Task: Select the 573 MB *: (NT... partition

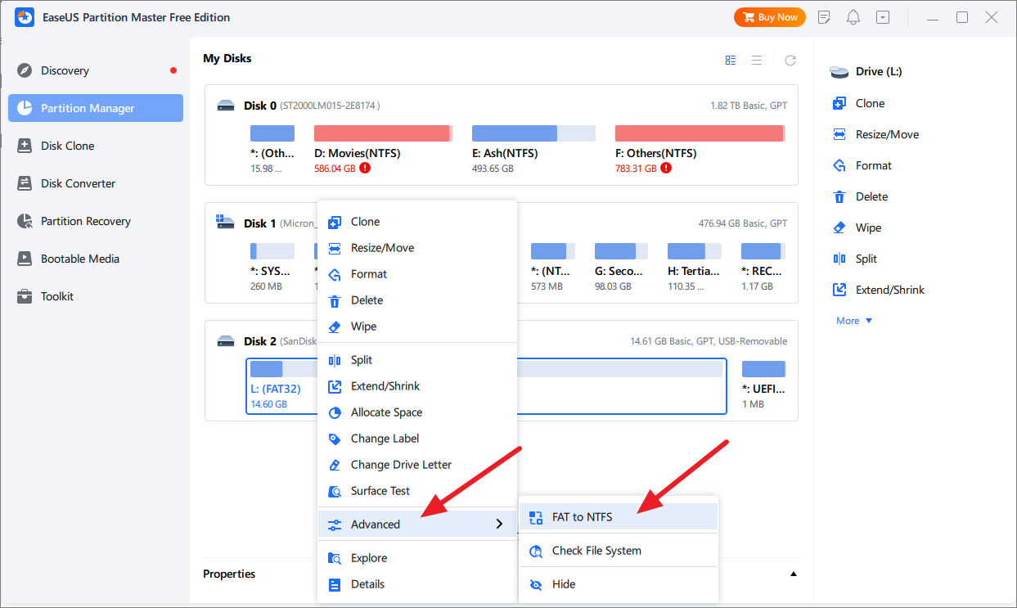Action: (x=552, y=268)
